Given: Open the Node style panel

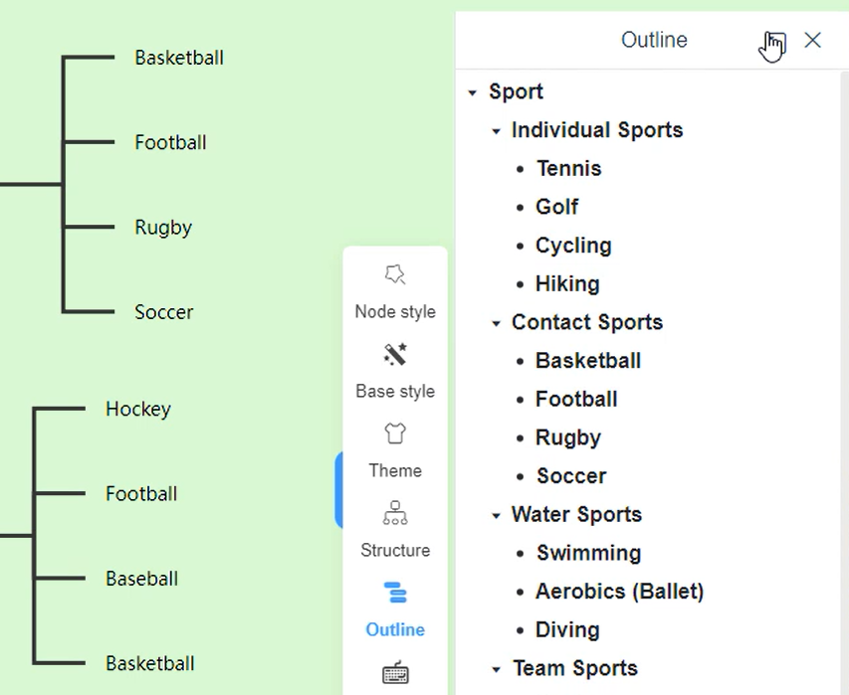Looking at the screenshot, I should [x=395, y=290].
